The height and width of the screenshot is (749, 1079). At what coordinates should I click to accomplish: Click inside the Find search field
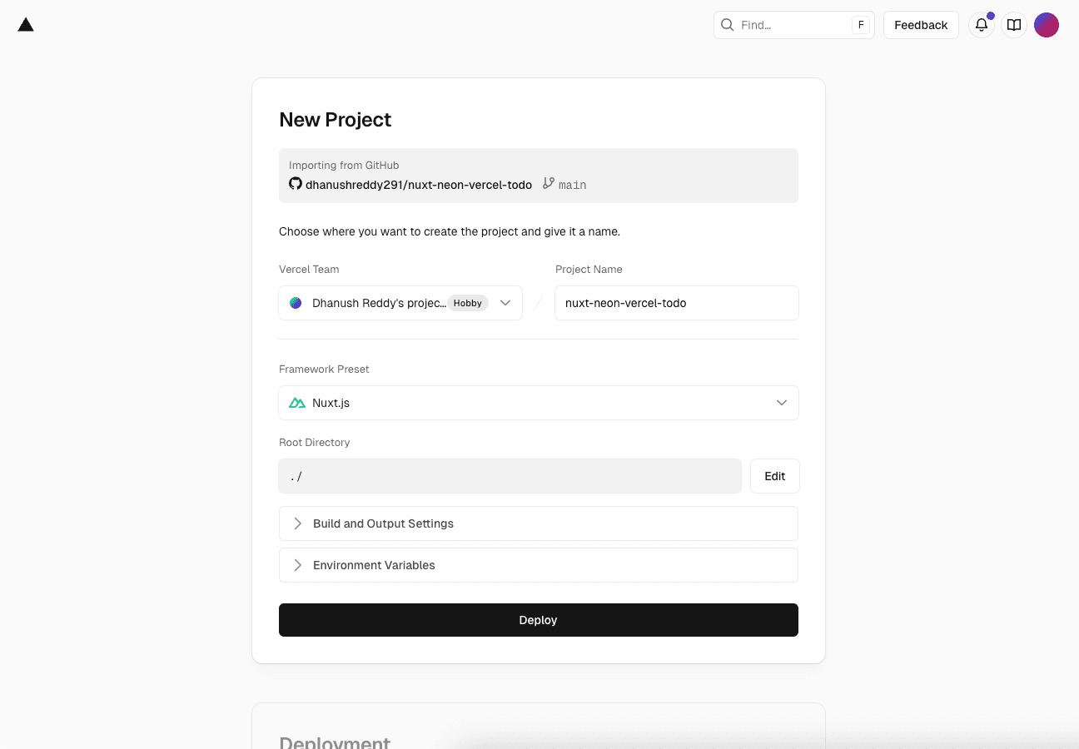pos(783,24)
